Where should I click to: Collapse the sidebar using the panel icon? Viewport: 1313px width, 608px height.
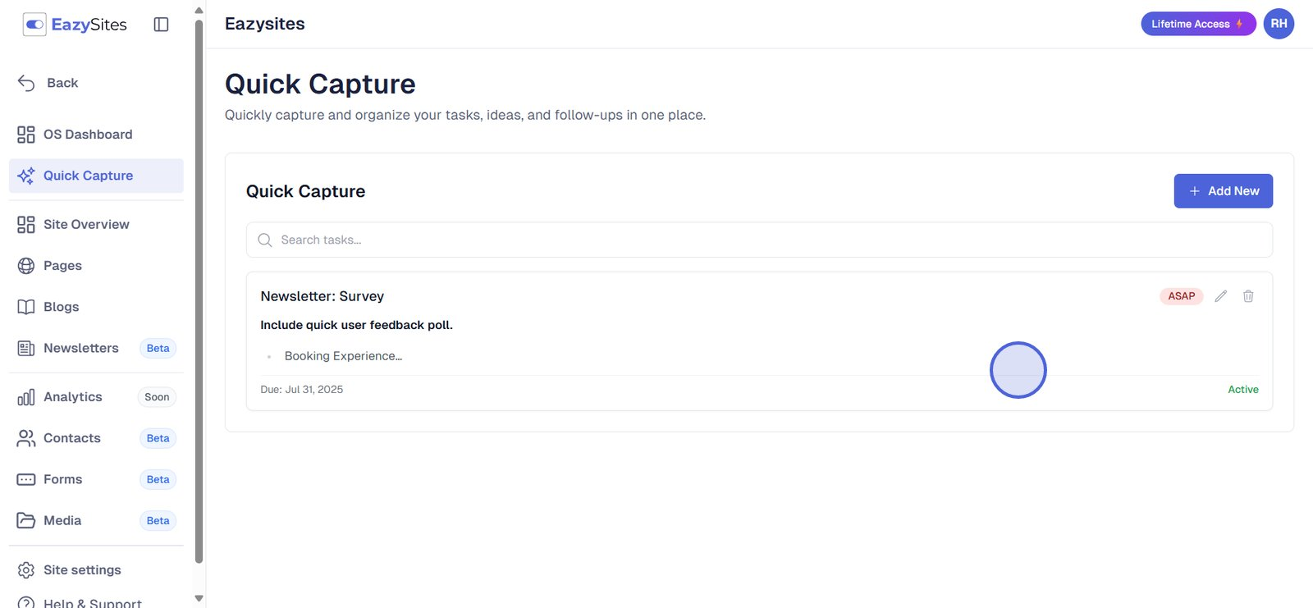click(x=161, y=25)
